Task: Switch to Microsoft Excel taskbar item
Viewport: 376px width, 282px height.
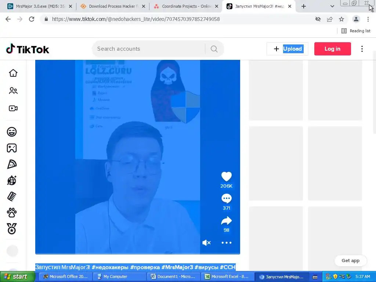Action: (x=227, y=276)
